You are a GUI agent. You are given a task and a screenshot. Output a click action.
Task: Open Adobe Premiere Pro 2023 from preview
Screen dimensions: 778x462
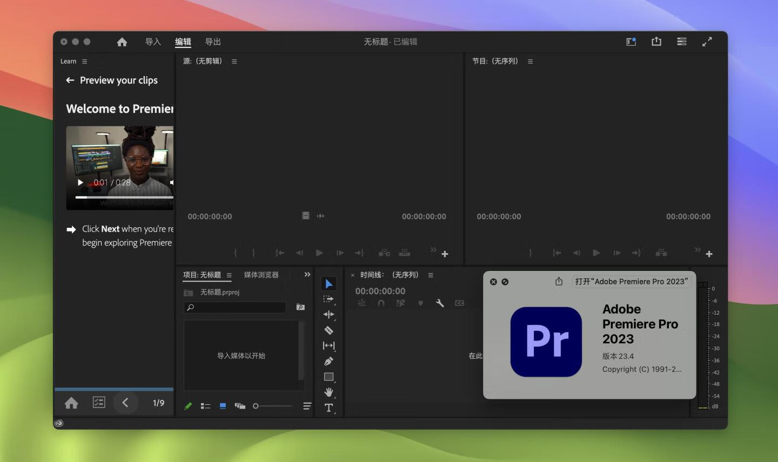(x=631, y=282)
